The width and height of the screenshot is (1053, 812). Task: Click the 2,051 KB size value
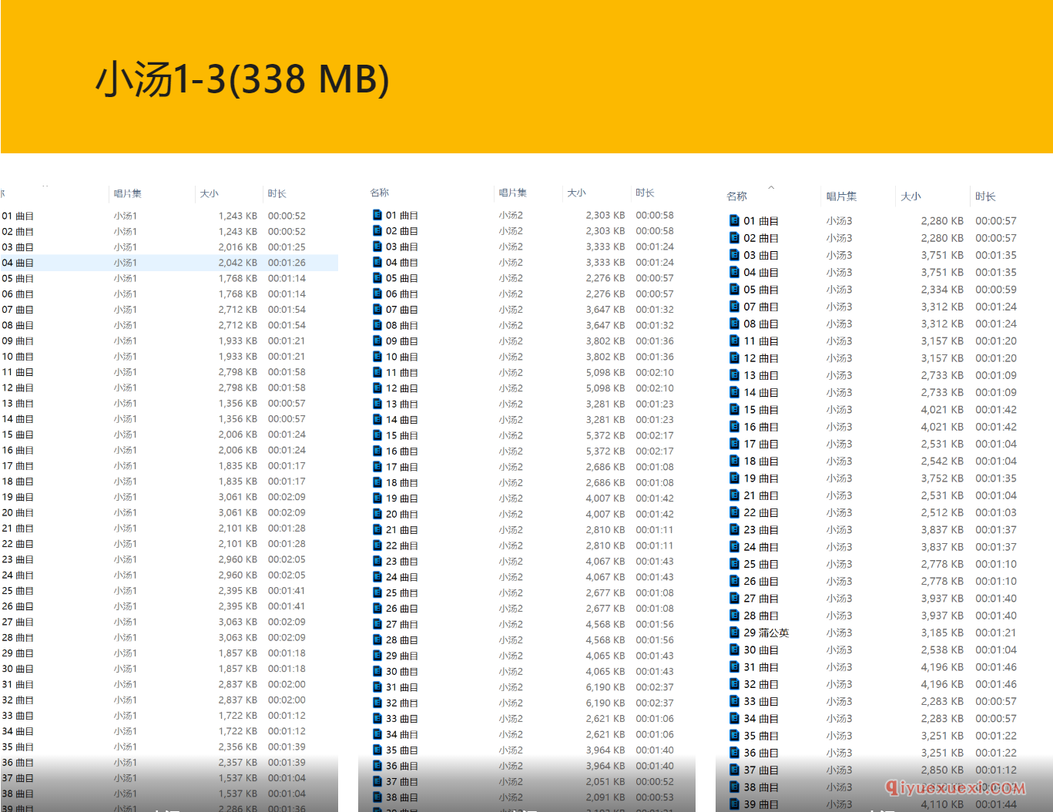[605, 781]
